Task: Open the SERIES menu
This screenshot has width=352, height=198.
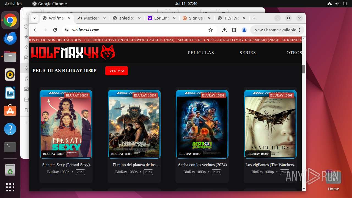Action: click(248, 53)
